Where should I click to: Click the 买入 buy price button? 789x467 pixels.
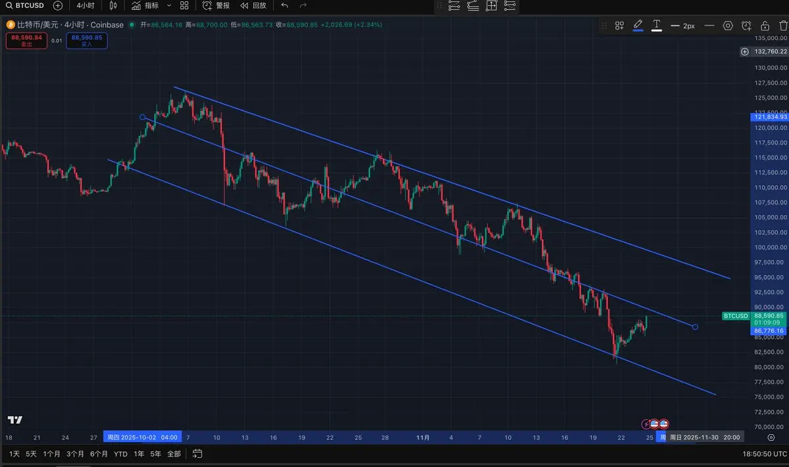pos(87,41)
